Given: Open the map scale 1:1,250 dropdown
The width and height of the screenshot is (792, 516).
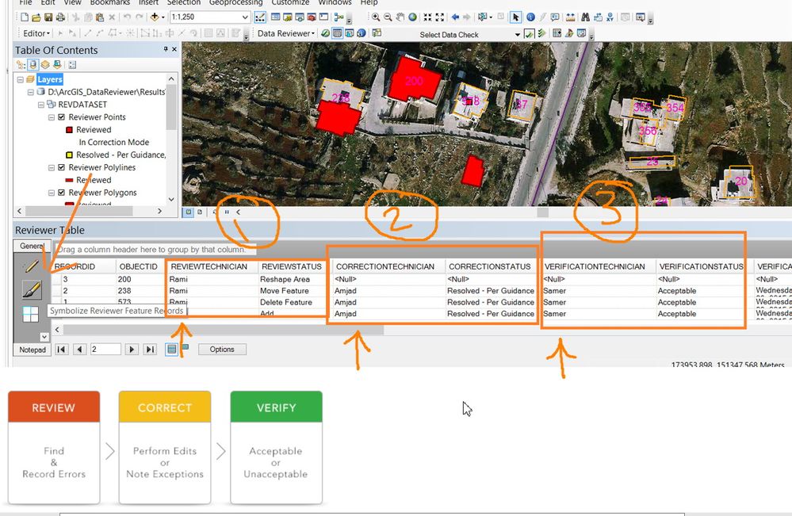Looking at the screenshot, I should point(245,17).
